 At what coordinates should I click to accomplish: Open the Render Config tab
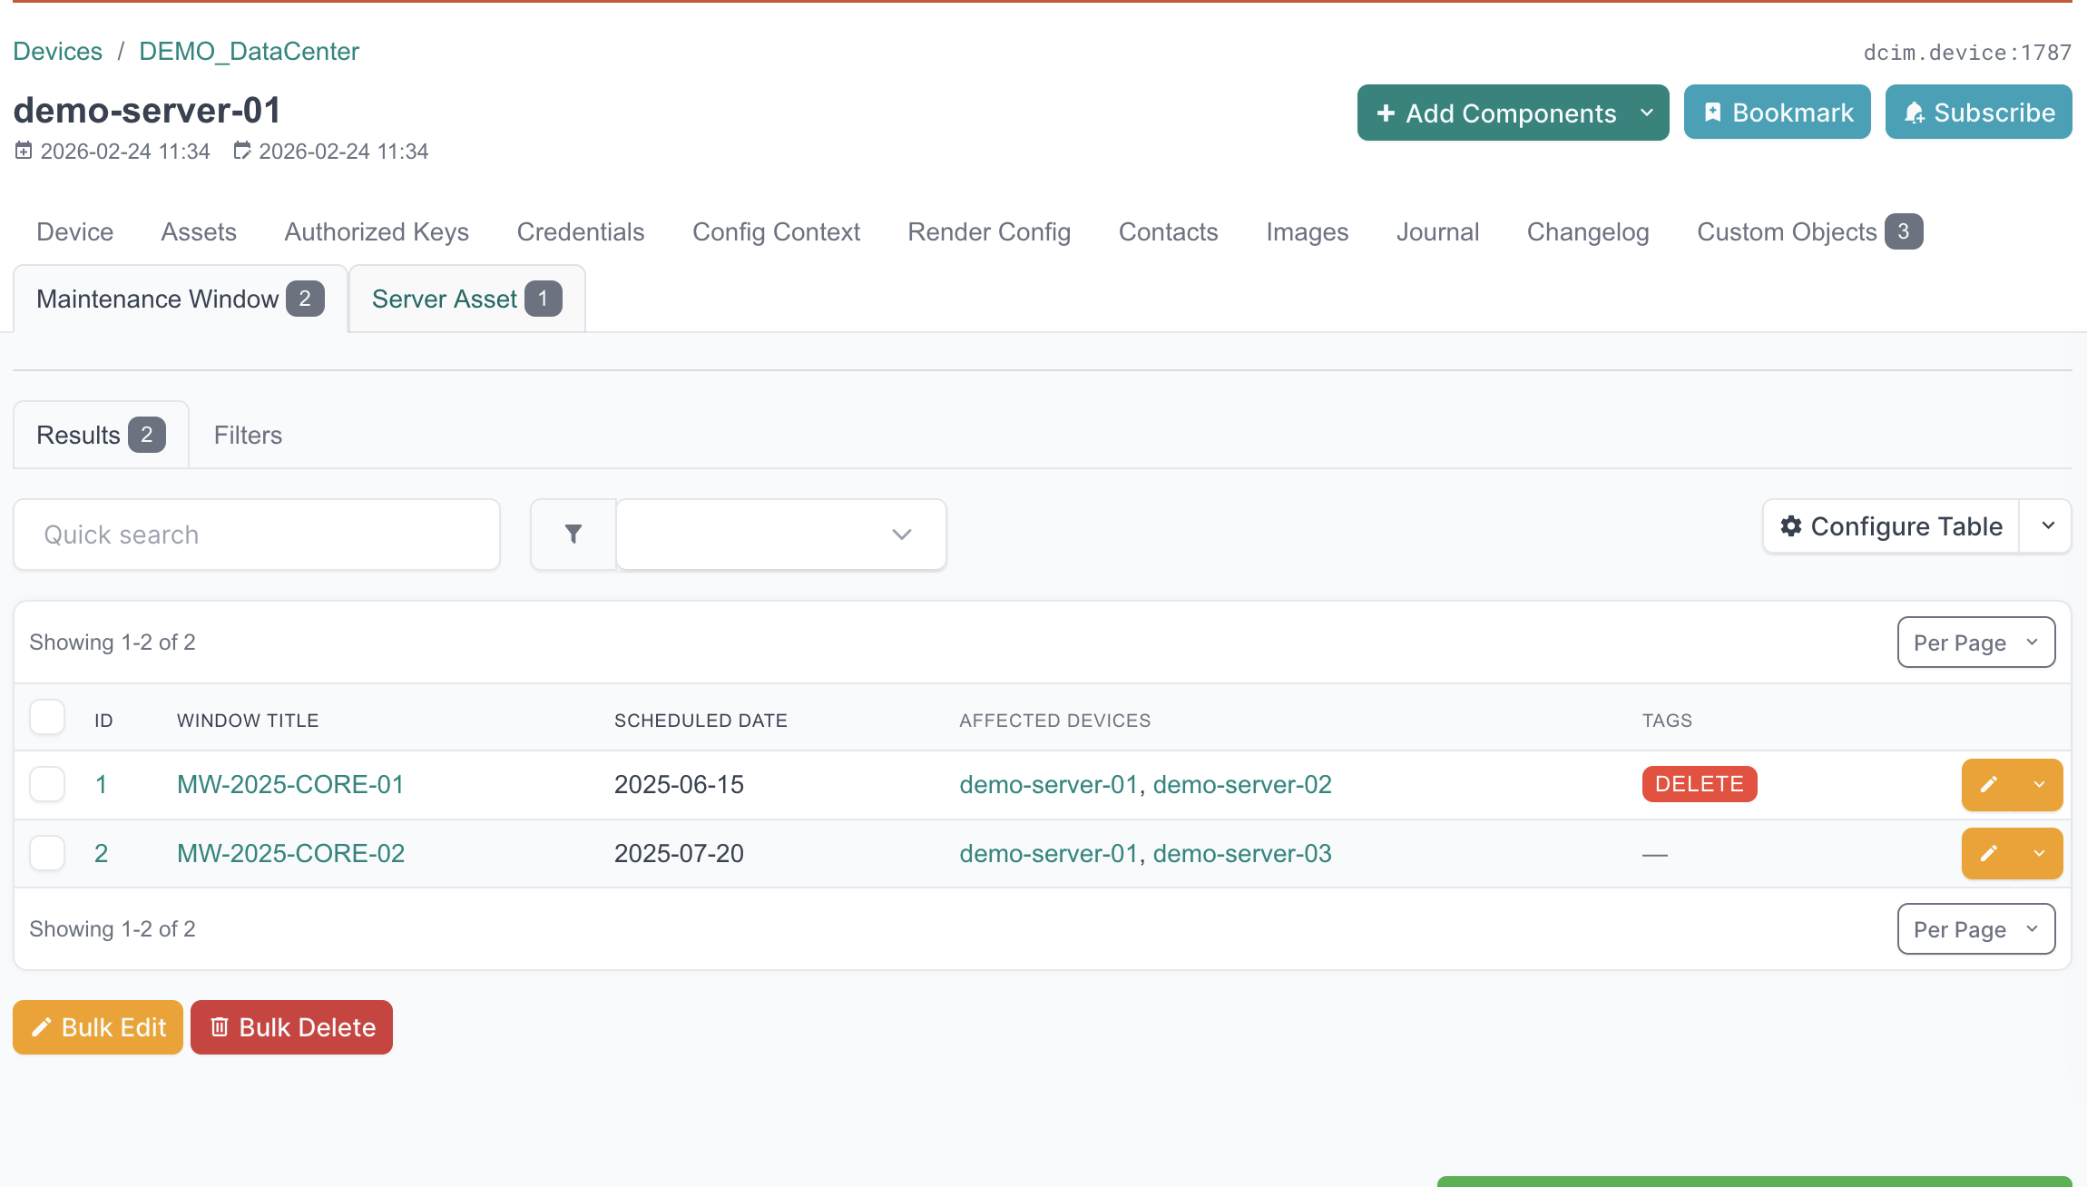point(989,232)
